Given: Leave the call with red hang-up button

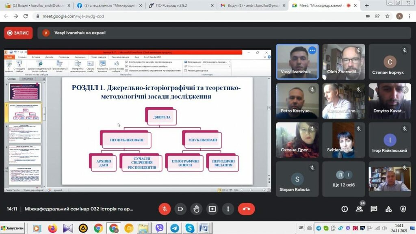Looking at the screenshot, I should (x=246, y=209).
